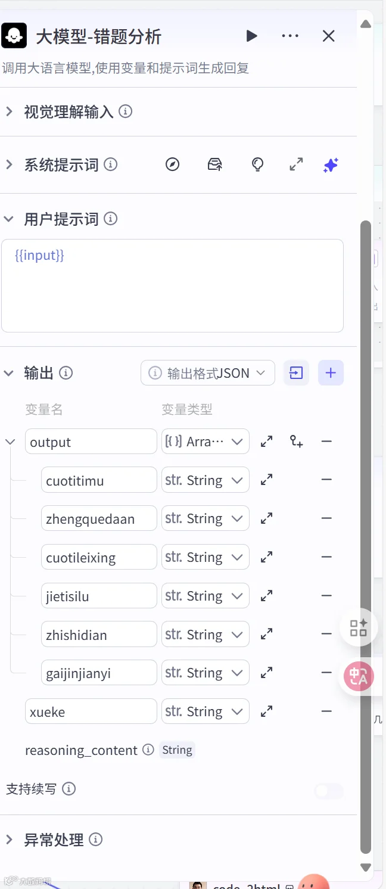386x889 pixels.
Task: Click the 用户提示词 text area
Action: [172, 285]
